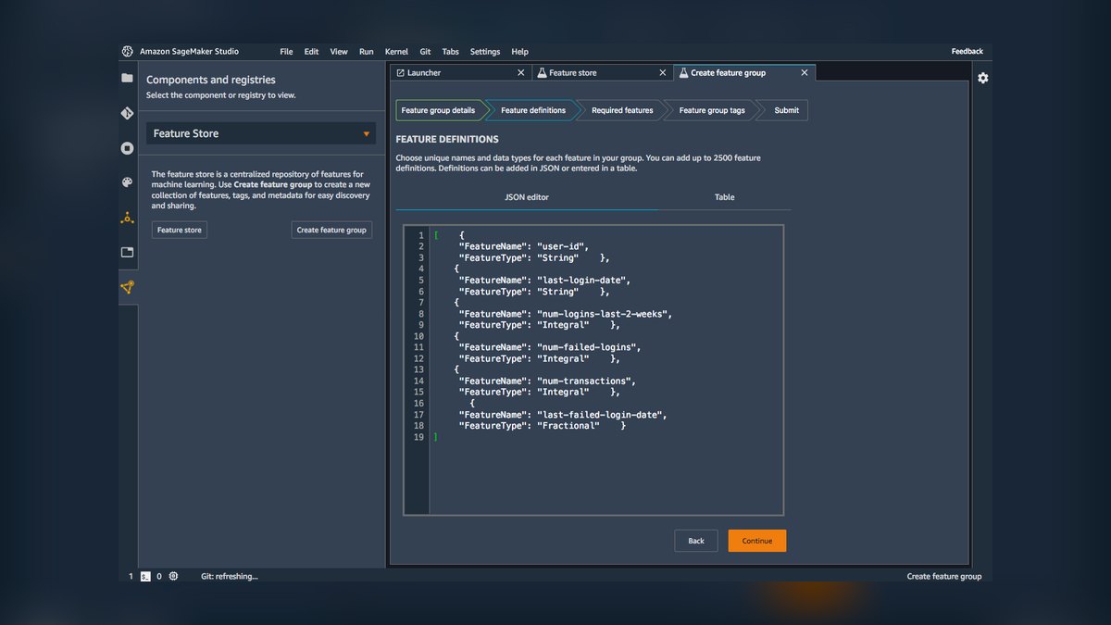Click Create feature group button in side panel
1111x625 pixels.
tap(331, 230)
